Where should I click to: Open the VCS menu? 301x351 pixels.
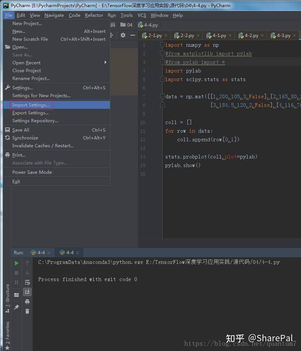click(x=142, y=15)
